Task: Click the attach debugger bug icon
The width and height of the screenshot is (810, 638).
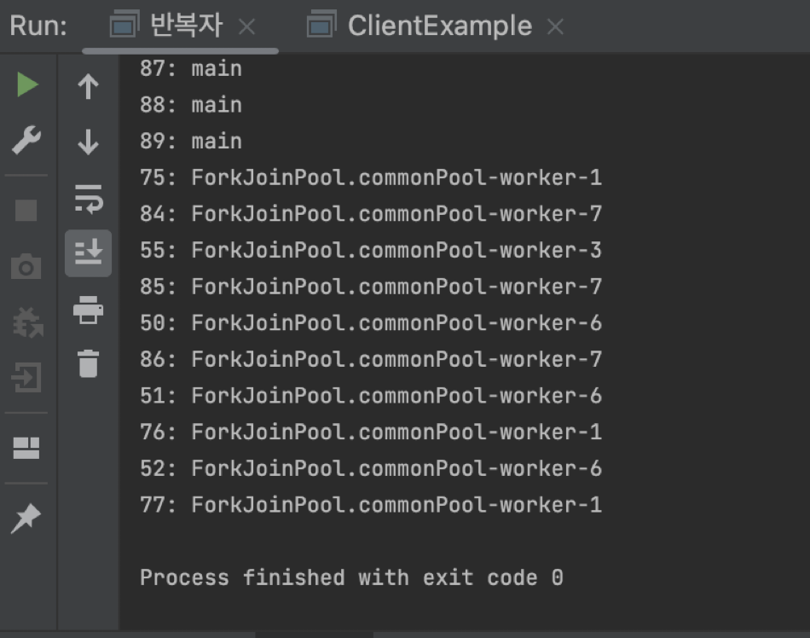Action: pos(27,322)
